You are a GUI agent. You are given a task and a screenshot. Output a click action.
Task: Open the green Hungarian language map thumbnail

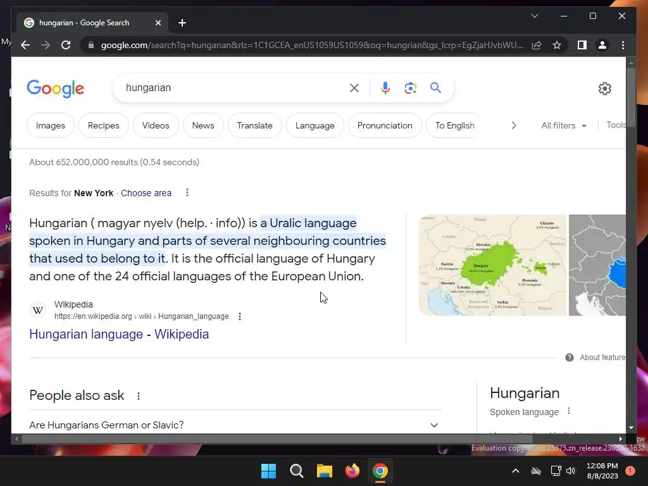point(492,265)
